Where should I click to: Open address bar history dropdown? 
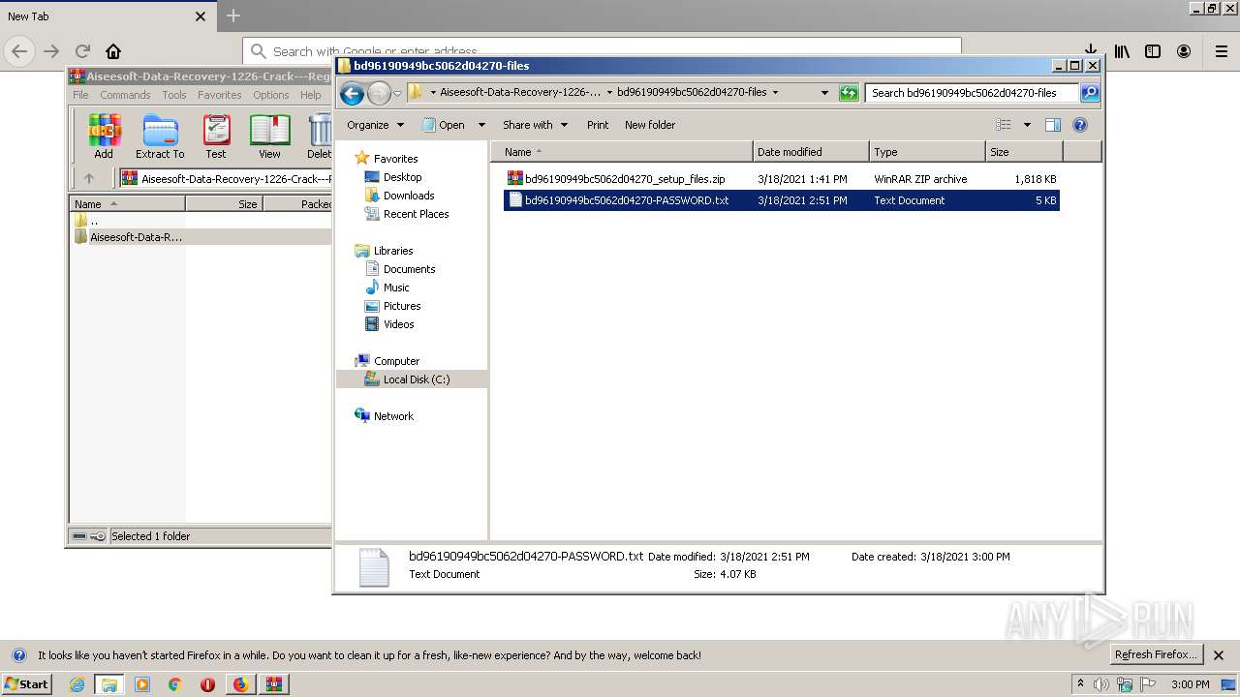[824, 93]
